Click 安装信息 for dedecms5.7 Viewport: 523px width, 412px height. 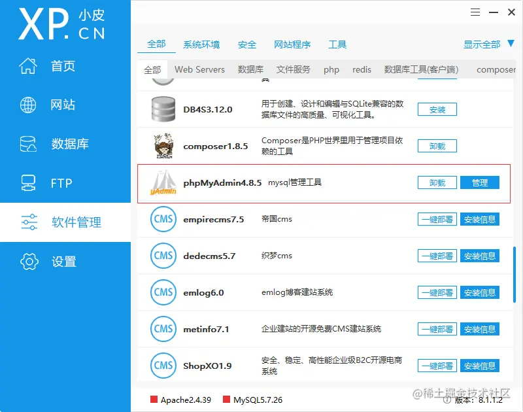(480, 256)
